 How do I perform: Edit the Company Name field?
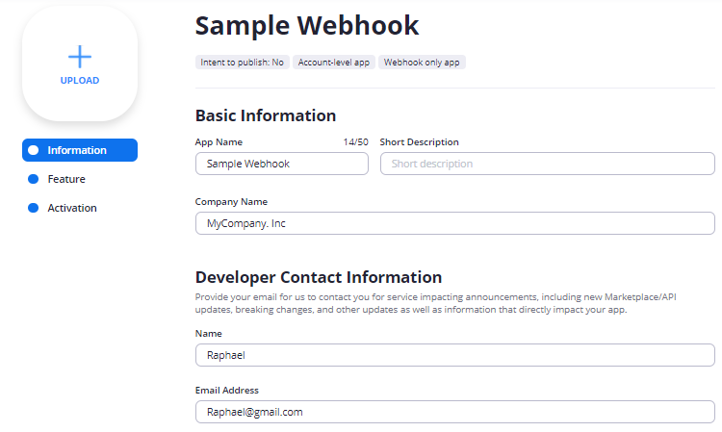coord(454,223)
